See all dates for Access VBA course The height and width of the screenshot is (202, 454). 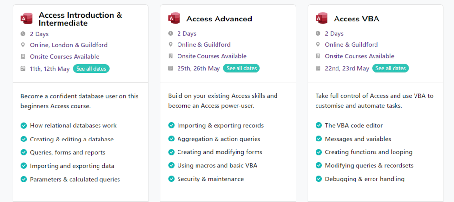[x=390, y=68]
